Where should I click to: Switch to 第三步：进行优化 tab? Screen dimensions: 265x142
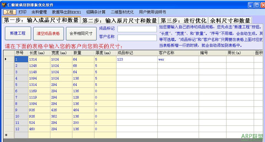[184, 21]
